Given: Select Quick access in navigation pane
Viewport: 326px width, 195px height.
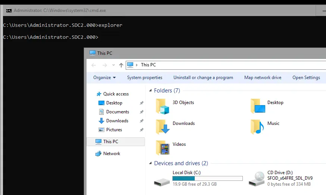Looking at the screenshot, I should pyautogui.click(x=116, y=94).
